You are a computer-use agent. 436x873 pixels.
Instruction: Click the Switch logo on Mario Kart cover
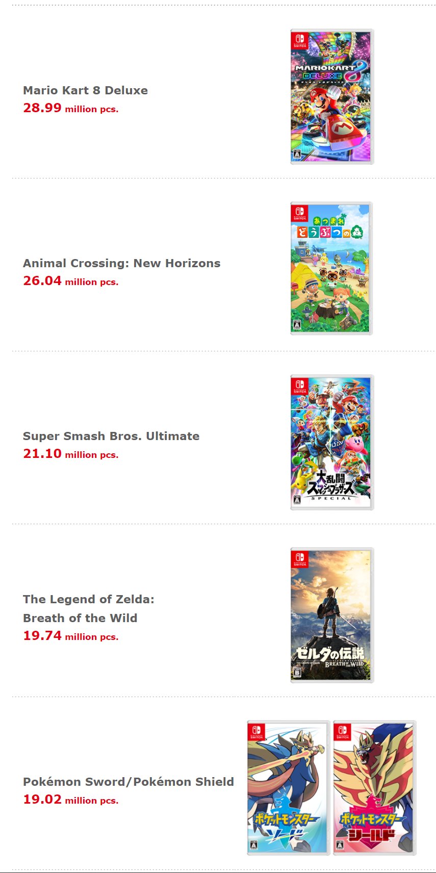click(300, 41)
